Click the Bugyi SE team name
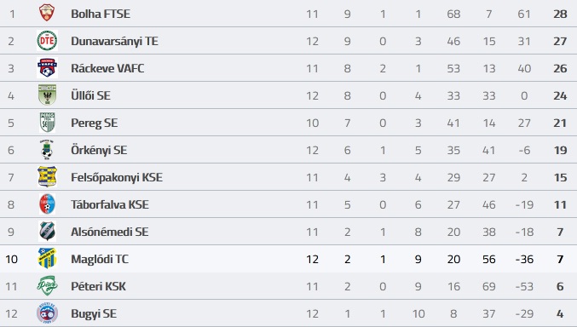Viewport: 577px width, 327px height. click(x=94, y=313)
